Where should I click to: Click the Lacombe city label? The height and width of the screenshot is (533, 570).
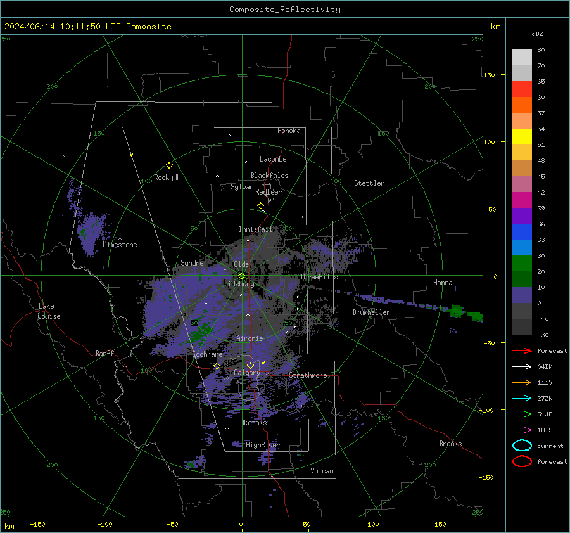coord(273,159)
